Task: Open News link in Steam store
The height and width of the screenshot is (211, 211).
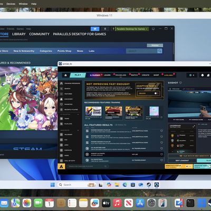Action: click(x=80, y=51)
